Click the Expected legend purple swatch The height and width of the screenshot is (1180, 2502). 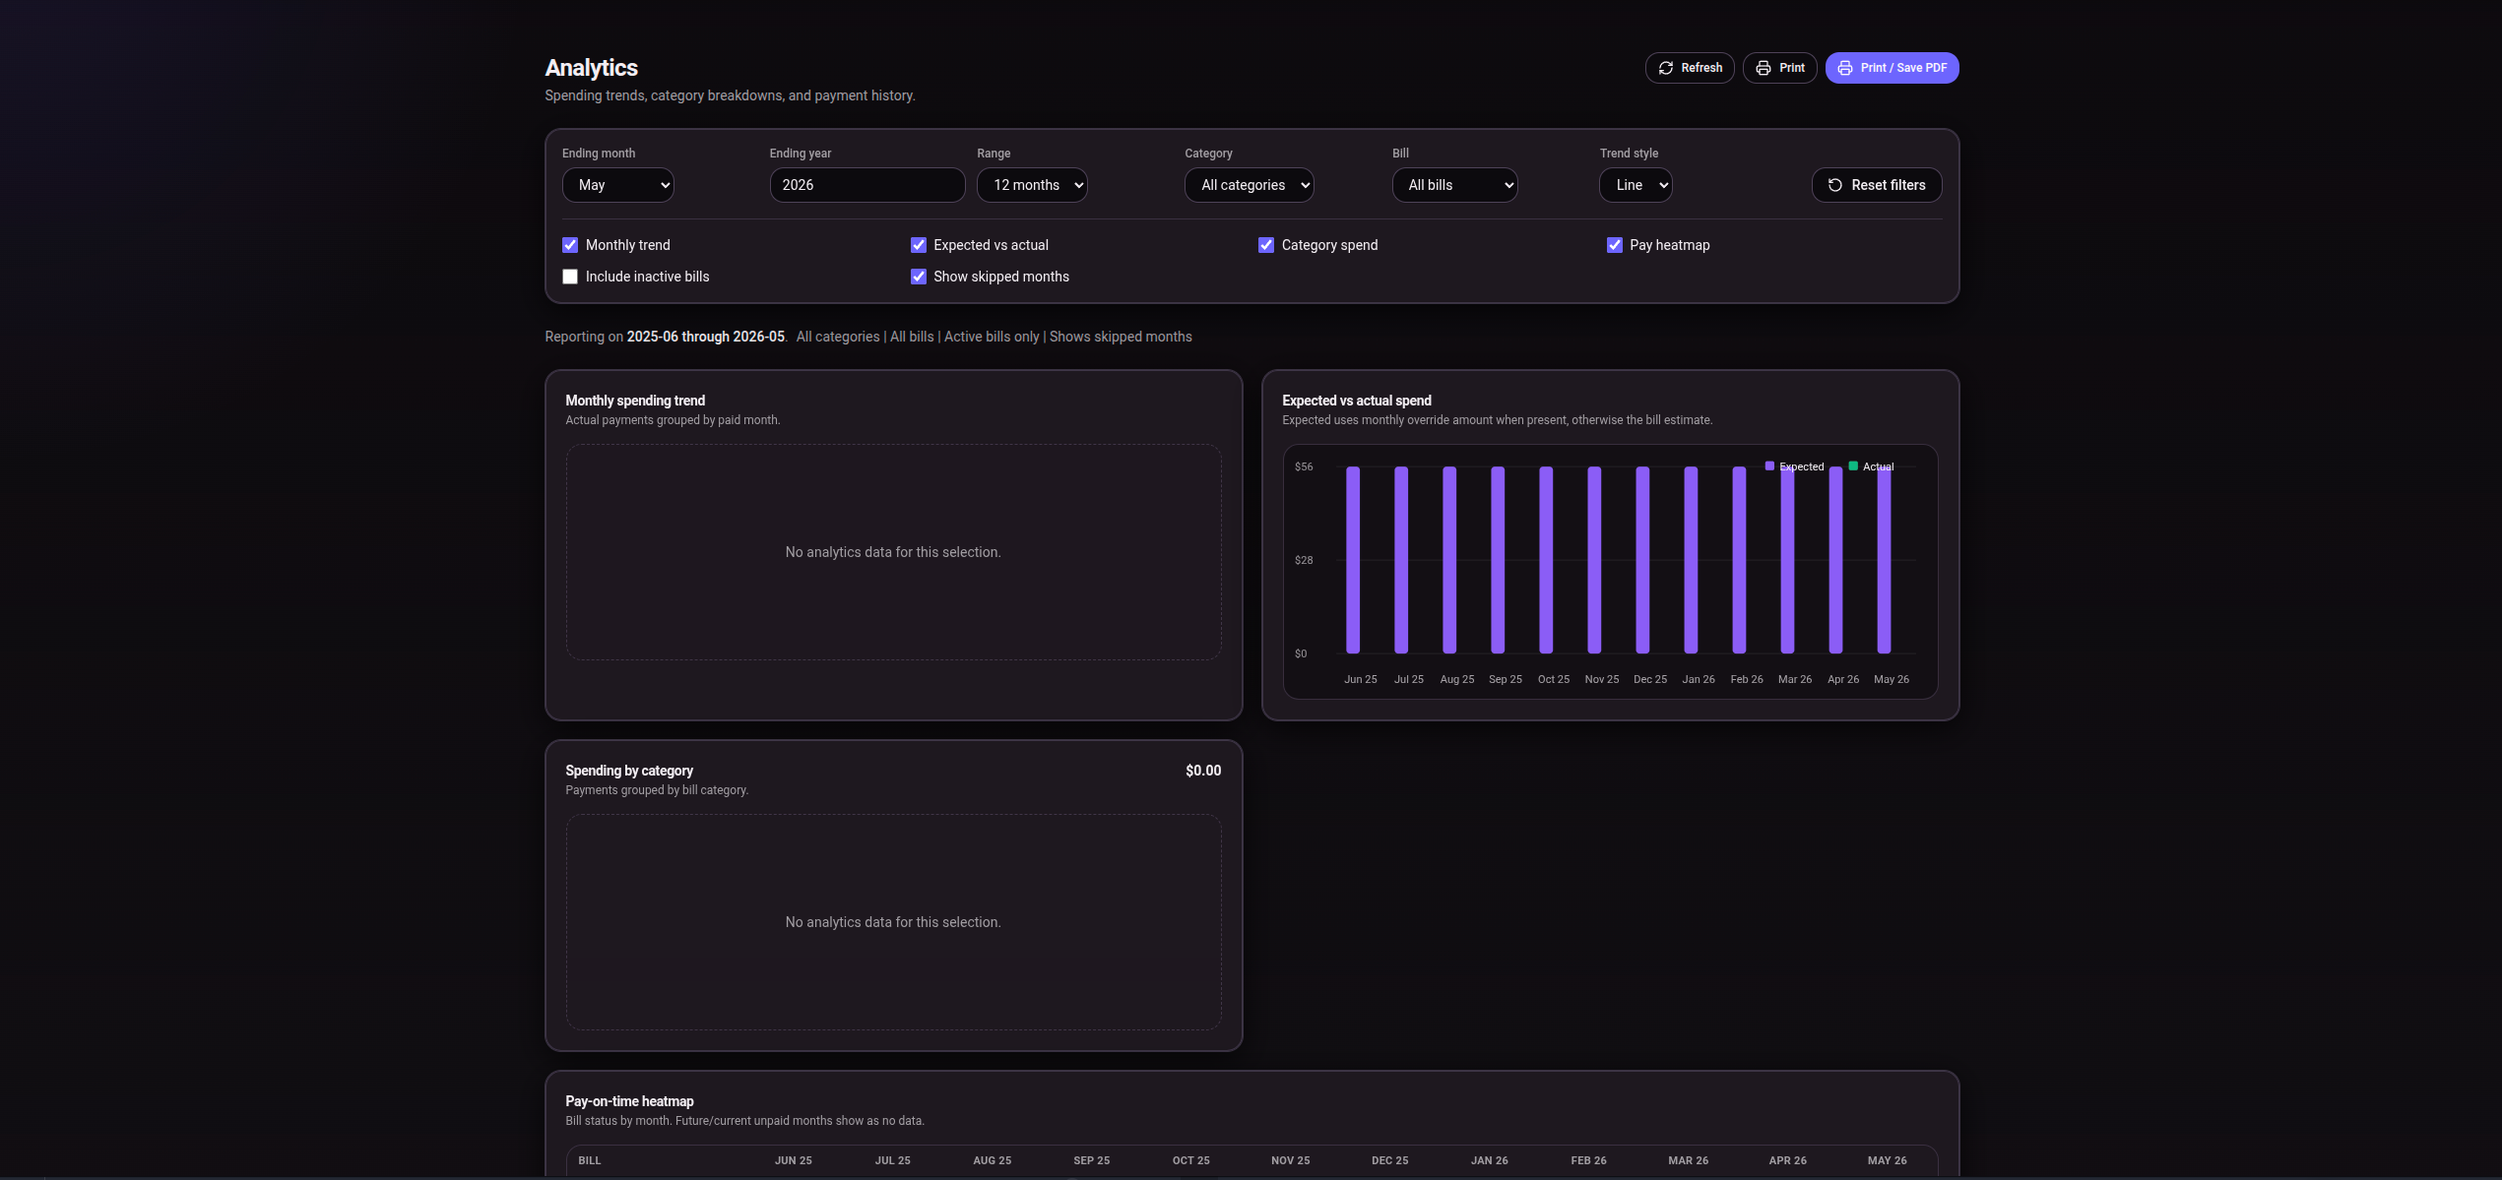(x=1769, y=466)
